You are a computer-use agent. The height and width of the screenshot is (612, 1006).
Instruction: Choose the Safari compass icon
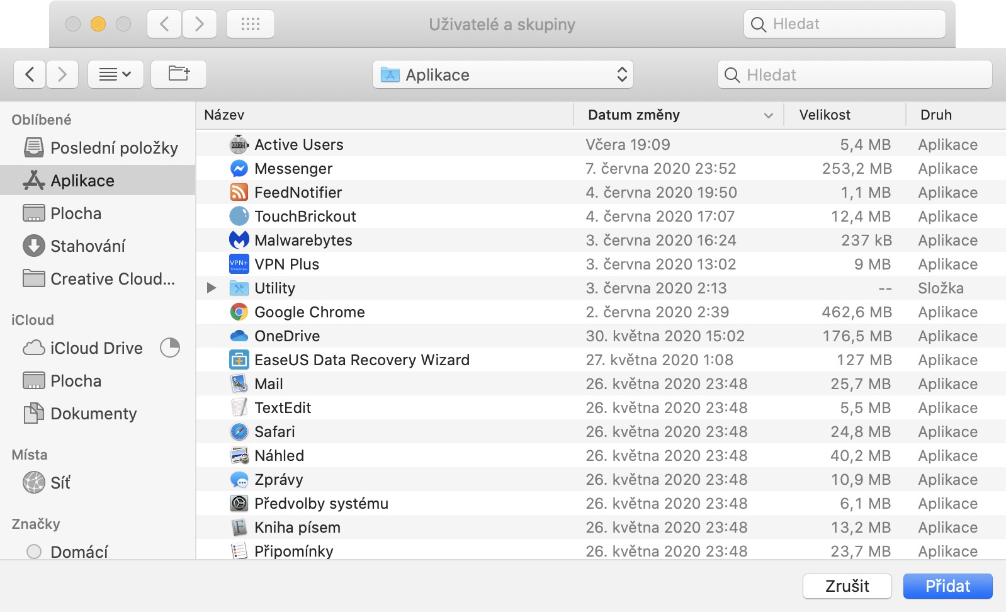pyautogui.click(x=239, y=432)
